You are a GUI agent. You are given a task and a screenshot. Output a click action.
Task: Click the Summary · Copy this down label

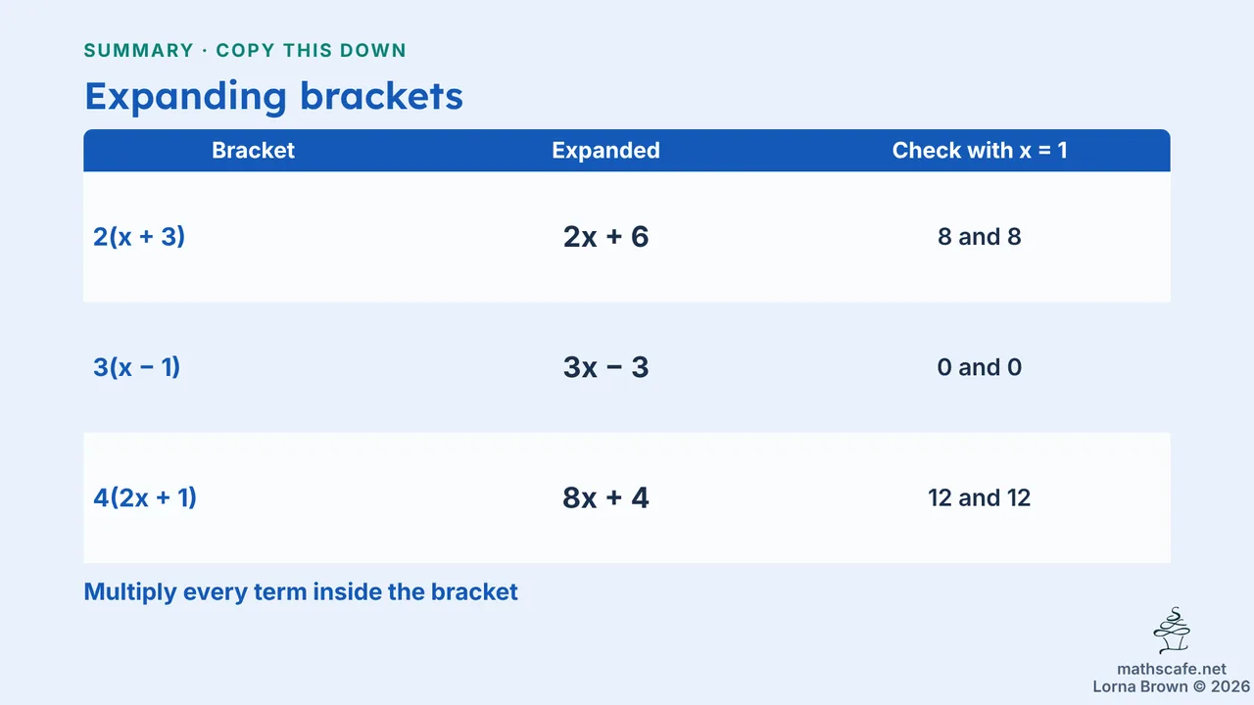tap(245, 50)
